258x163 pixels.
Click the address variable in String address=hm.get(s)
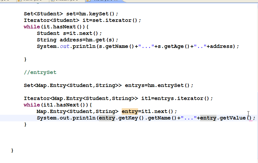[x=71, y=40]
